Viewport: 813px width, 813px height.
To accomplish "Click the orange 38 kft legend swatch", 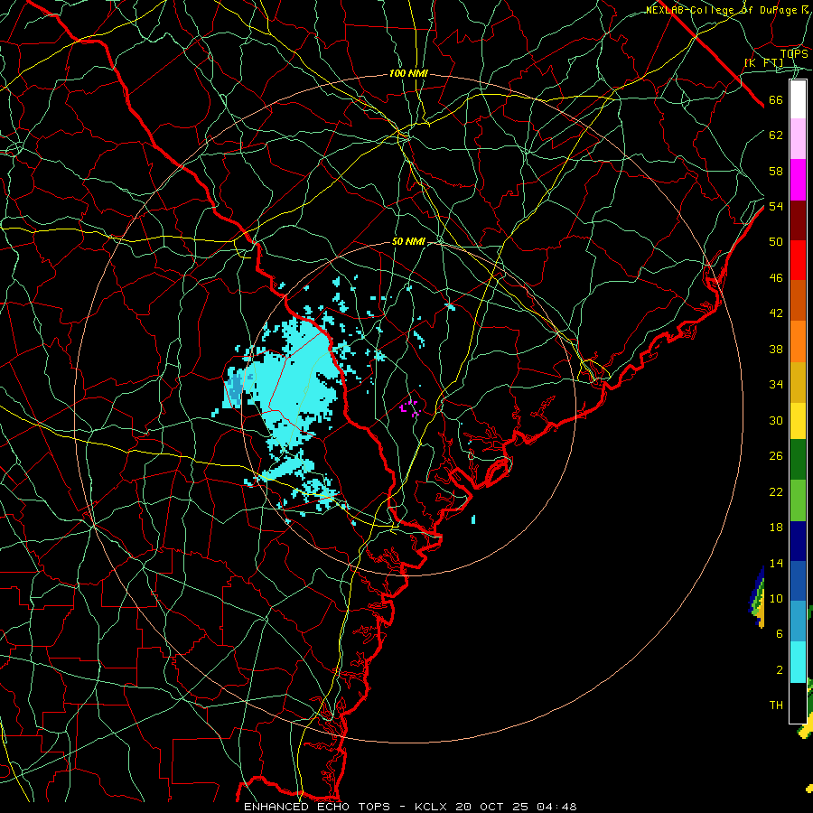I will 798,341.
